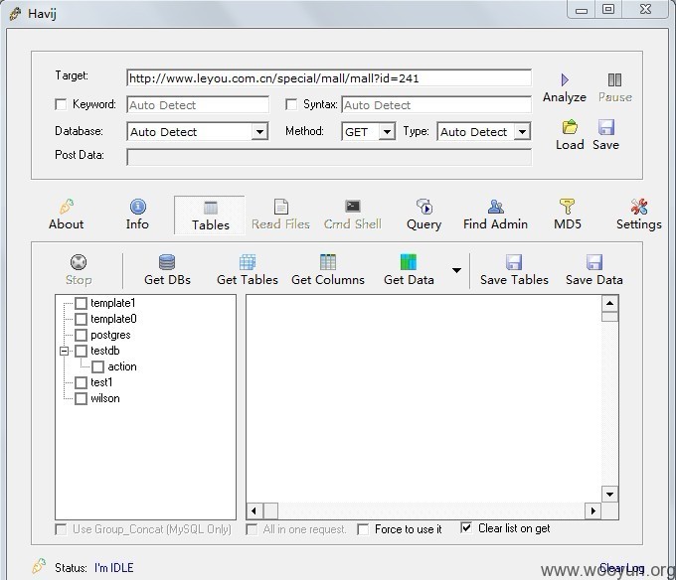Click the horizontal scroll right arrow

point(593,511)
